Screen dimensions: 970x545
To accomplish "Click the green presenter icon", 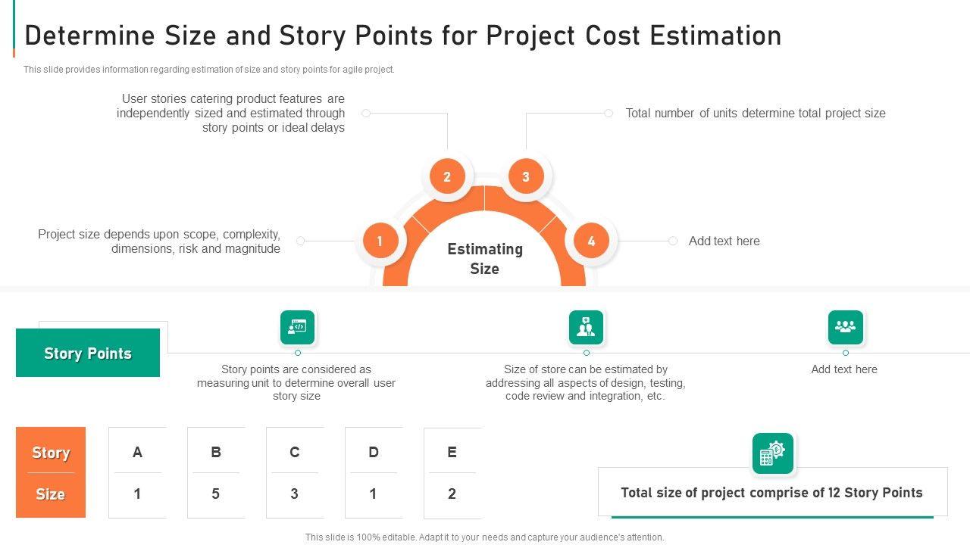I will [x=586, y=327].
